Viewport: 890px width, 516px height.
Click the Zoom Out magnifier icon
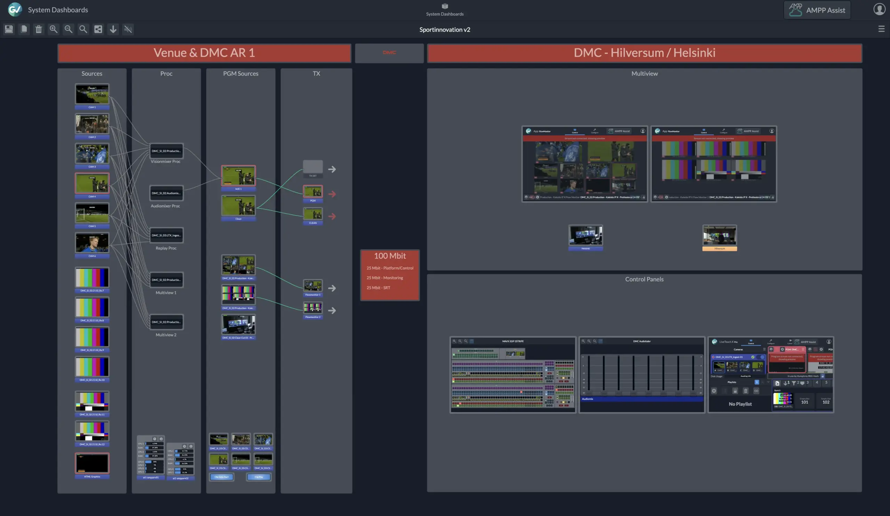pos(68,29)
